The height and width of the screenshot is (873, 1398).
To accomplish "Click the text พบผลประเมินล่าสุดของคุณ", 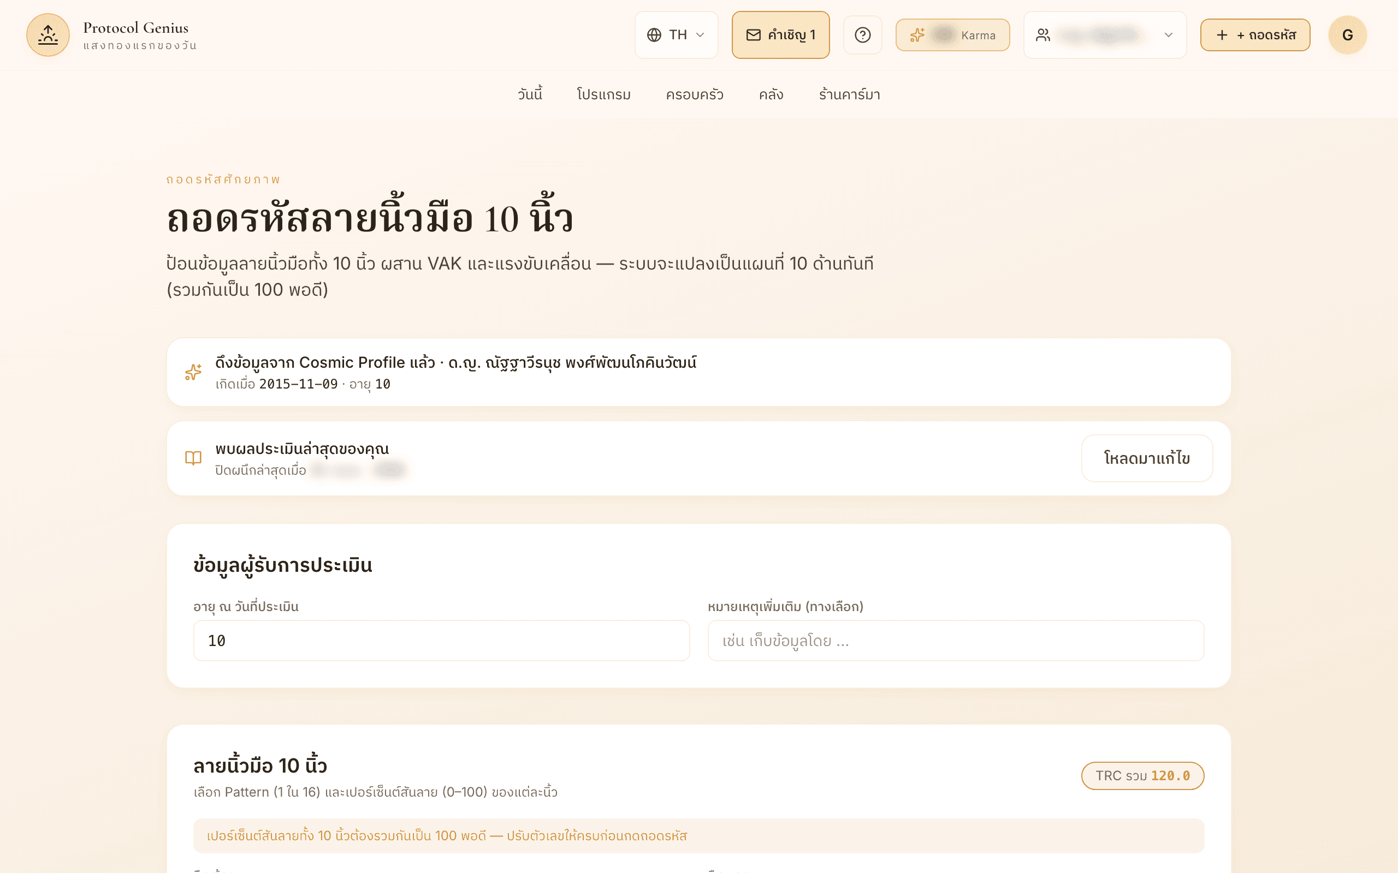I will click(301, 449).
